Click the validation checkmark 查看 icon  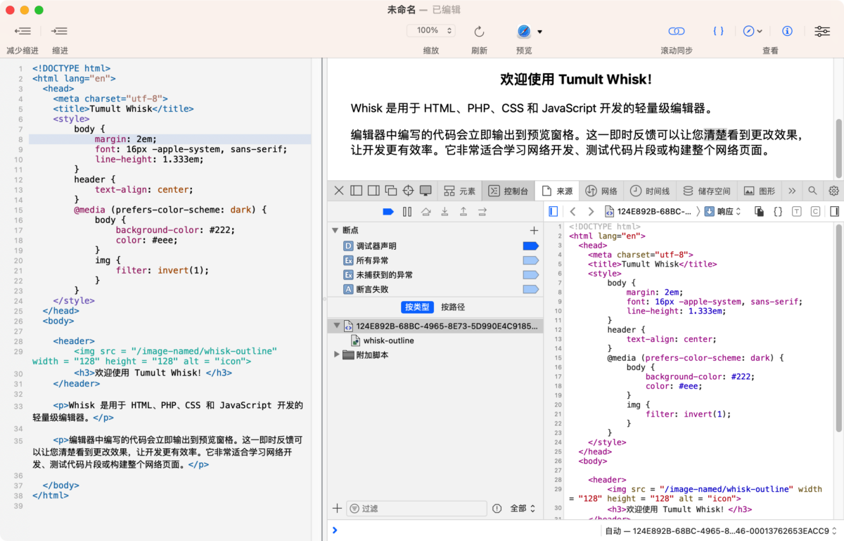[x=748, y=31]
